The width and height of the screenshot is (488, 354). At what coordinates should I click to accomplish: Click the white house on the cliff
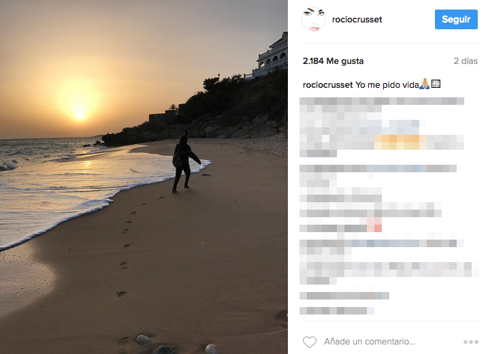(x=270, y=56)
